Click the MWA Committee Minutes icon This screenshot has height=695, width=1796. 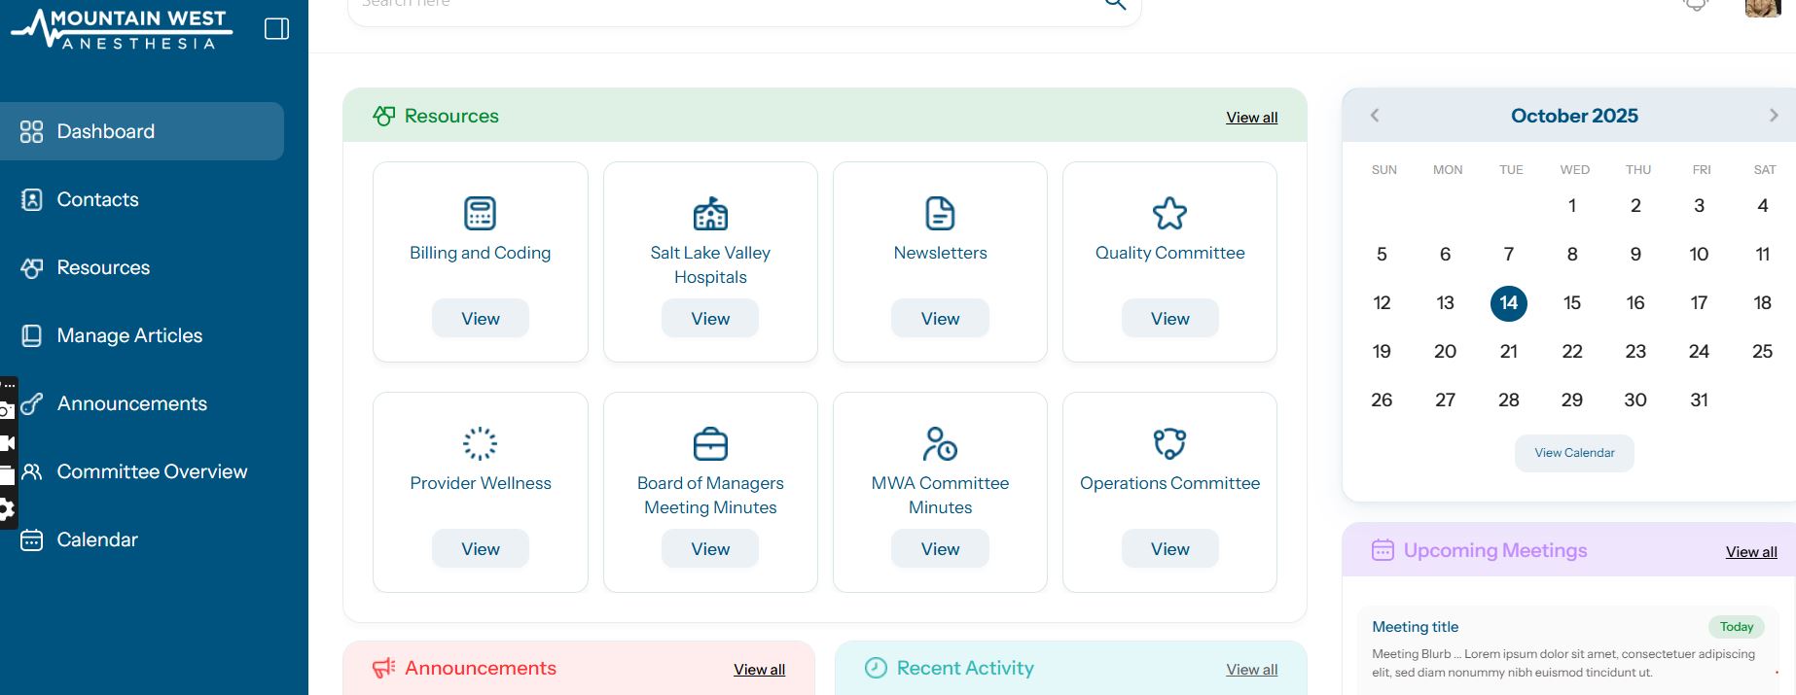(940, 443)
